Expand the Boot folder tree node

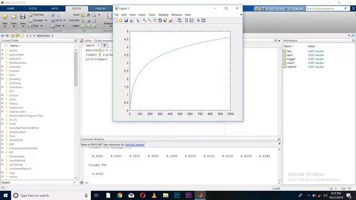(2, 75)
